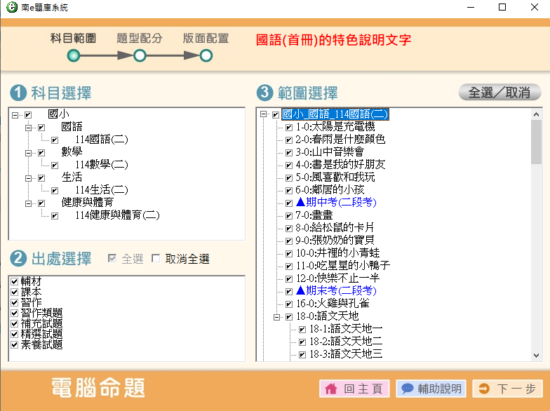Click the house icon on 回主頁 button
Screen dimensions: 550x411
331,389
